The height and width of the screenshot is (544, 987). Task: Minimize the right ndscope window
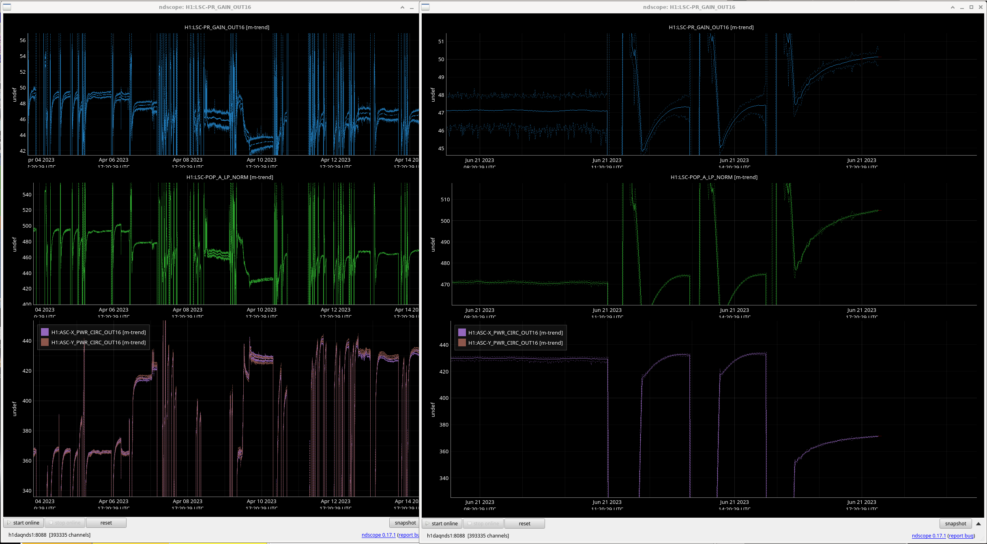point(962,7)
